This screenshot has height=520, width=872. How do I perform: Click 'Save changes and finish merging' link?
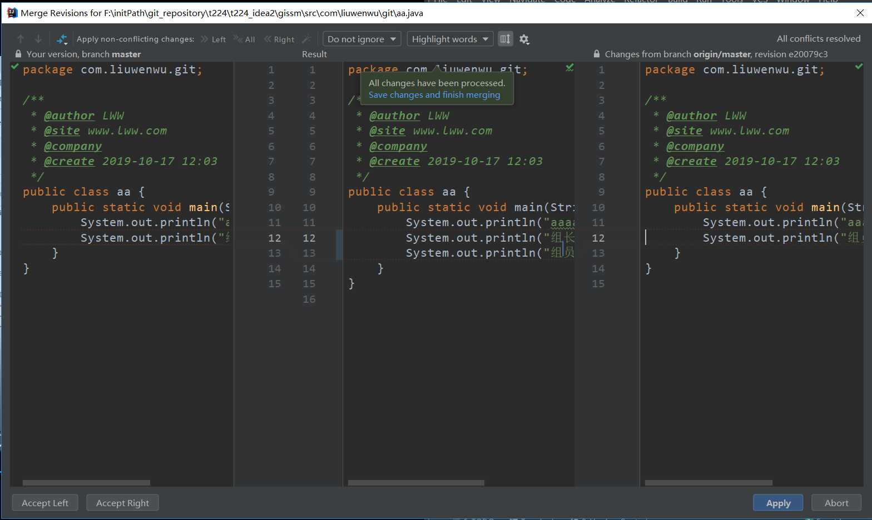point(434,95)
